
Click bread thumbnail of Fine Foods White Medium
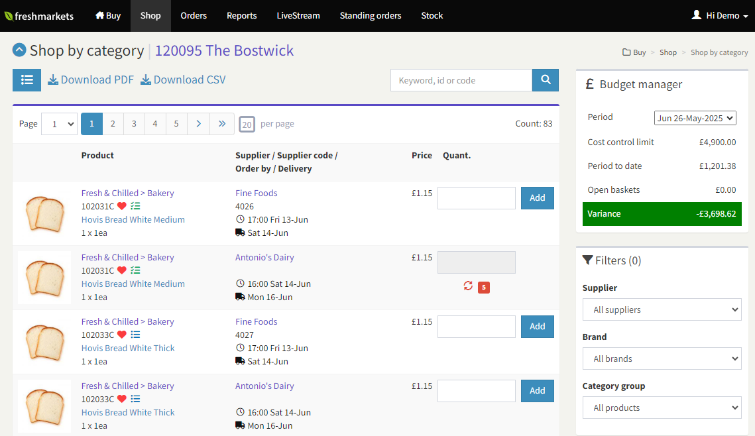click(44, 213)
